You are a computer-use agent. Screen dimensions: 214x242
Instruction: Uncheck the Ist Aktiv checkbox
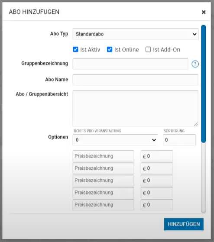[75, 49]
